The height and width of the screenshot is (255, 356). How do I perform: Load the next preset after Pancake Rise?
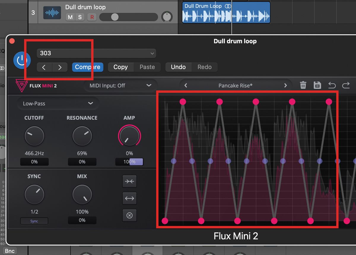coord(285,85)
